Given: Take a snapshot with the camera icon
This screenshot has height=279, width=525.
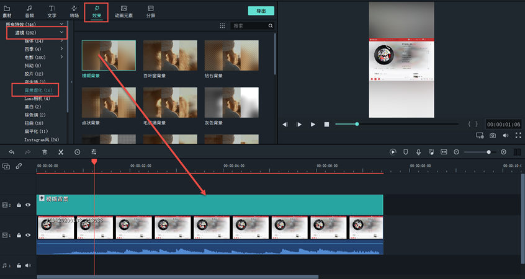Looking at the screenshot, I should point(493,135).
